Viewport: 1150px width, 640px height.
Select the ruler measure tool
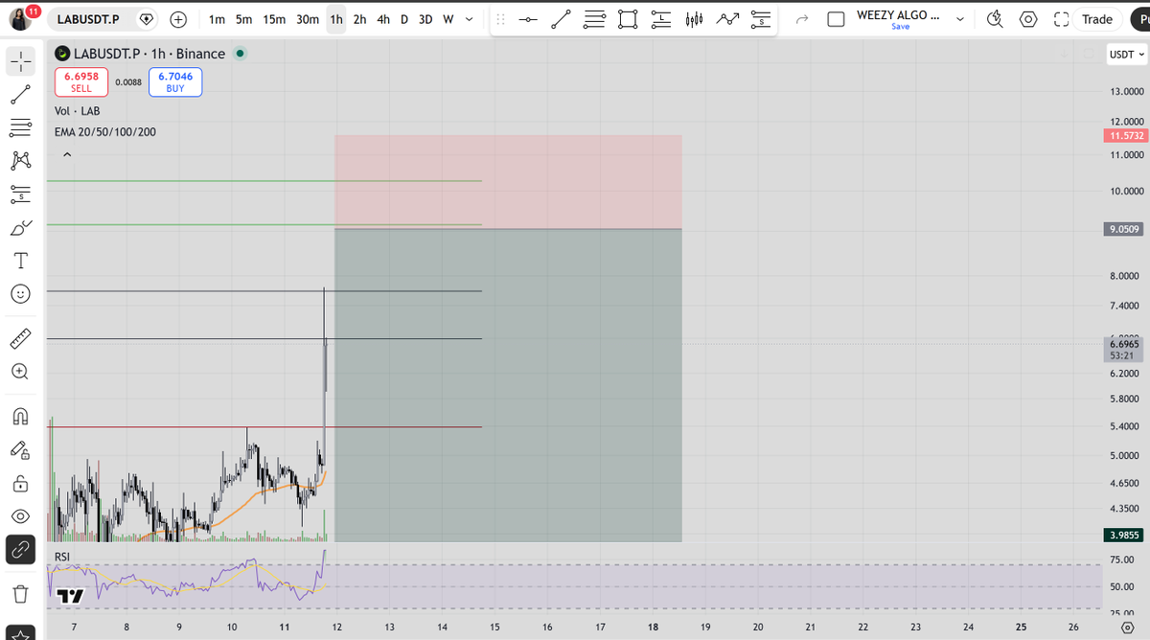point(21,337)
